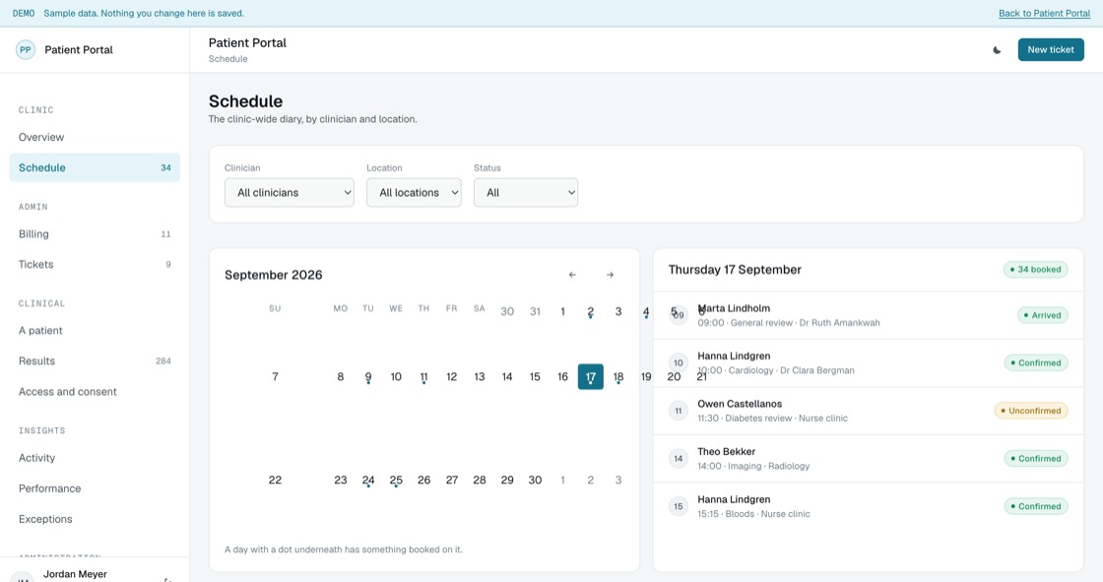
Task: Select September 16 in the calendar
Action: 562,376
